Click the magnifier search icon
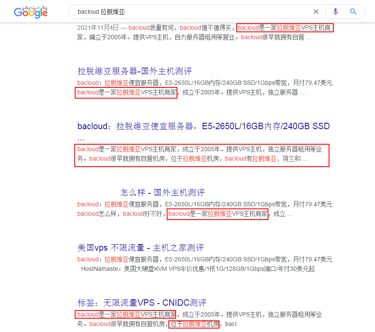This screenshot has height=332, width=375. (x=353, y=12)
